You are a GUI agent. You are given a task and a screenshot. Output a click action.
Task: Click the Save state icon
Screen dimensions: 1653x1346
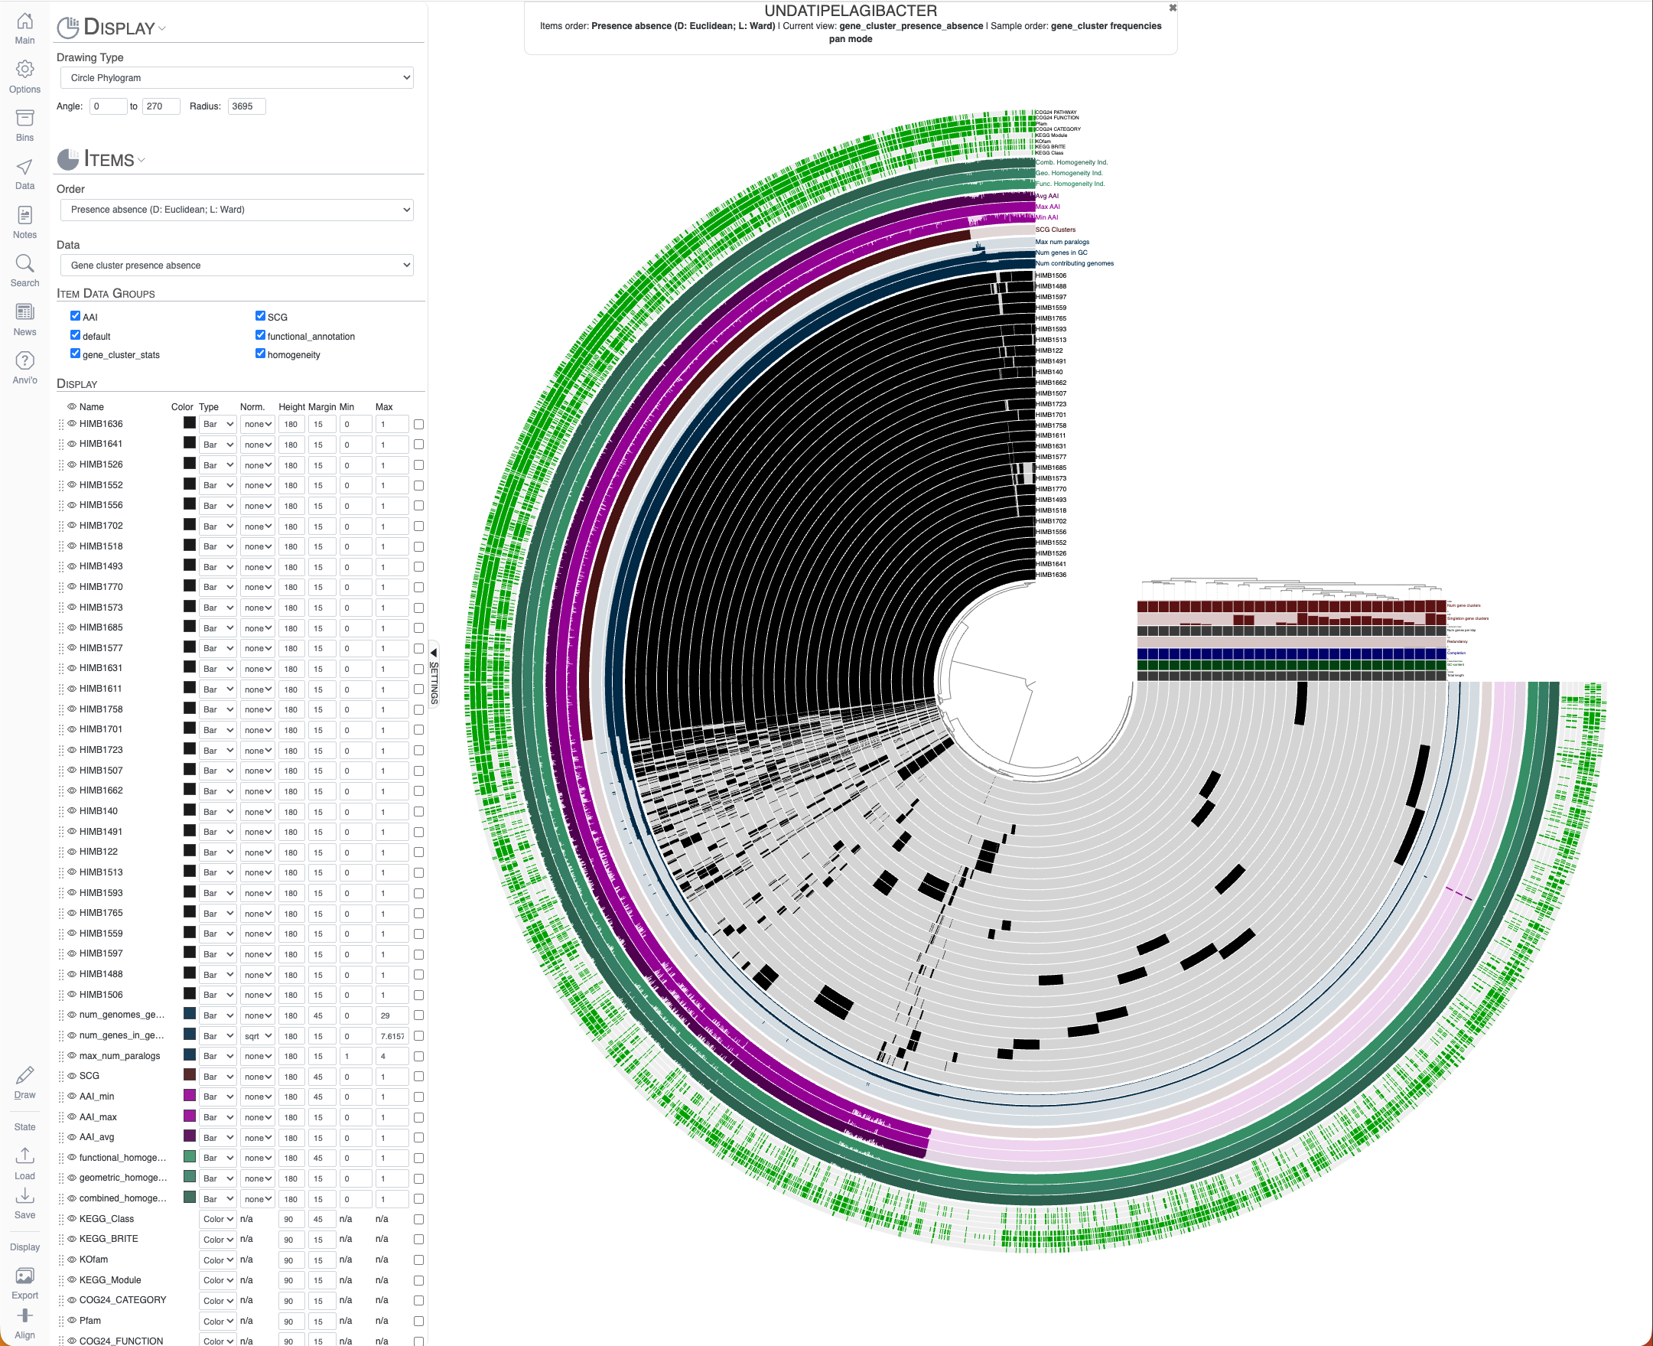(x=24, y=1195)
